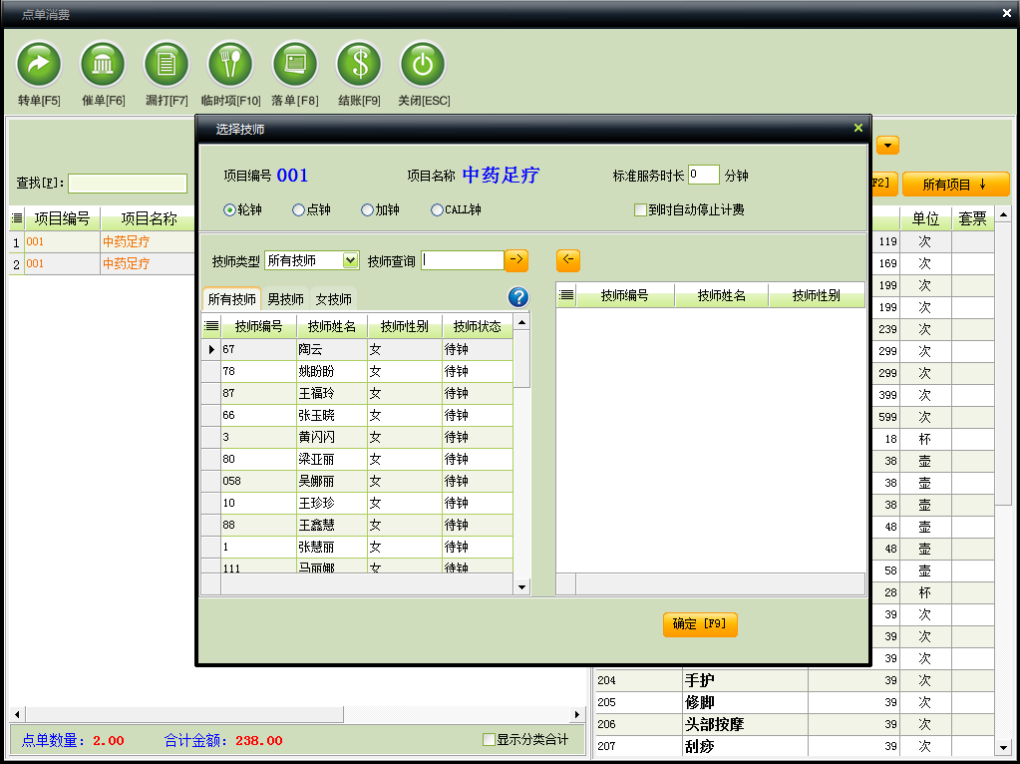The width and height of the screenshot is (1020, 764).
Task: Select first 中药足疗 order row
Action: 102,242
